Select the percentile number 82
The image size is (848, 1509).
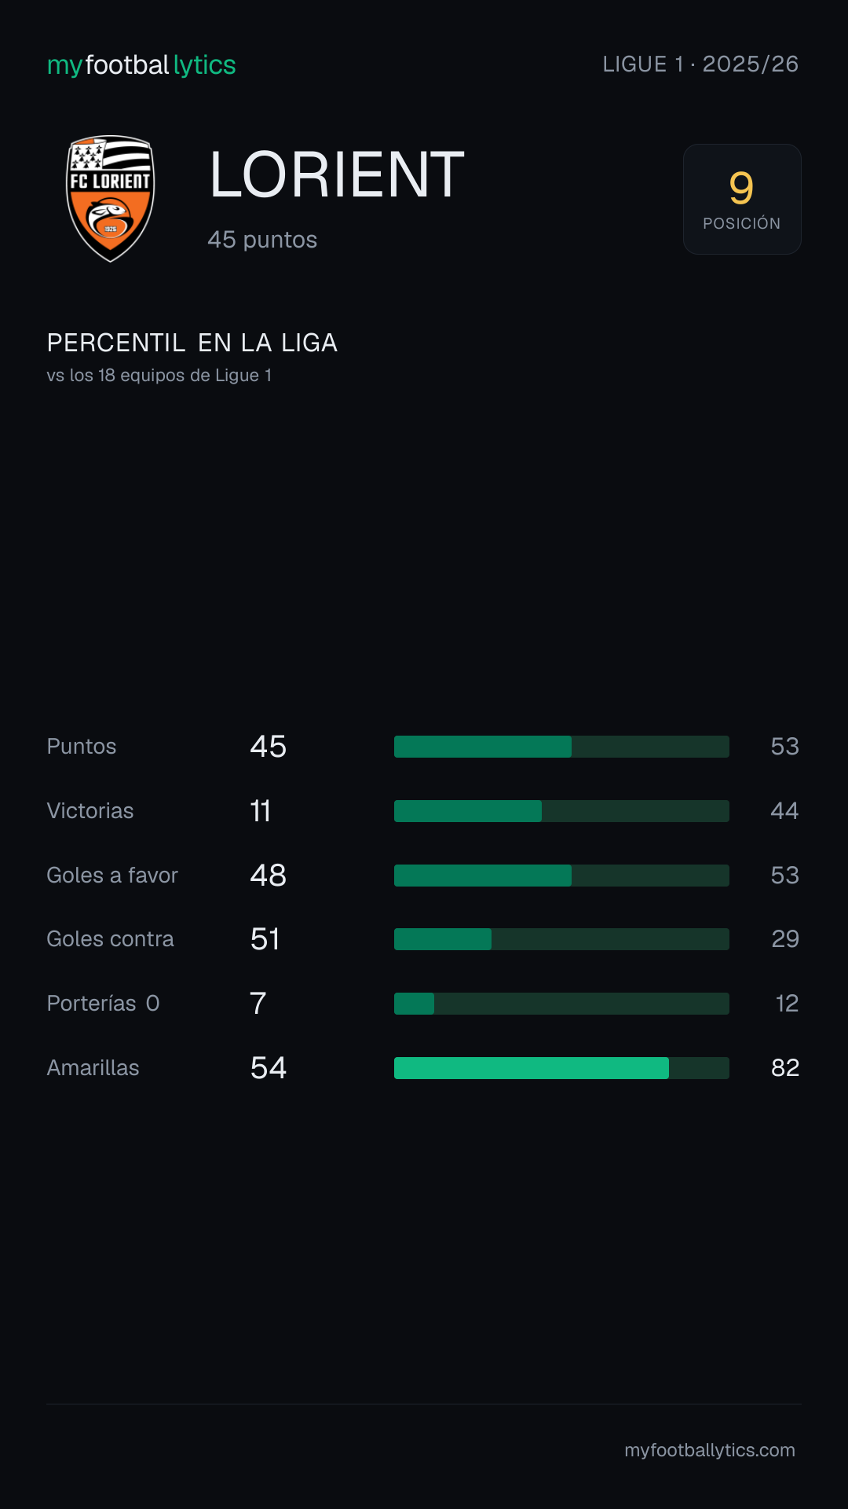click(785, 1068)
